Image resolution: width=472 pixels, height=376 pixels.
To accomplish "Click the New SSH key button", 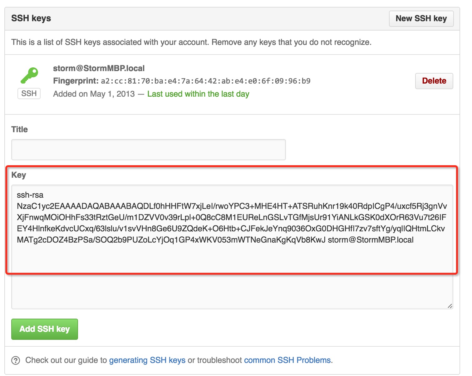I will [x=421, y=19].
